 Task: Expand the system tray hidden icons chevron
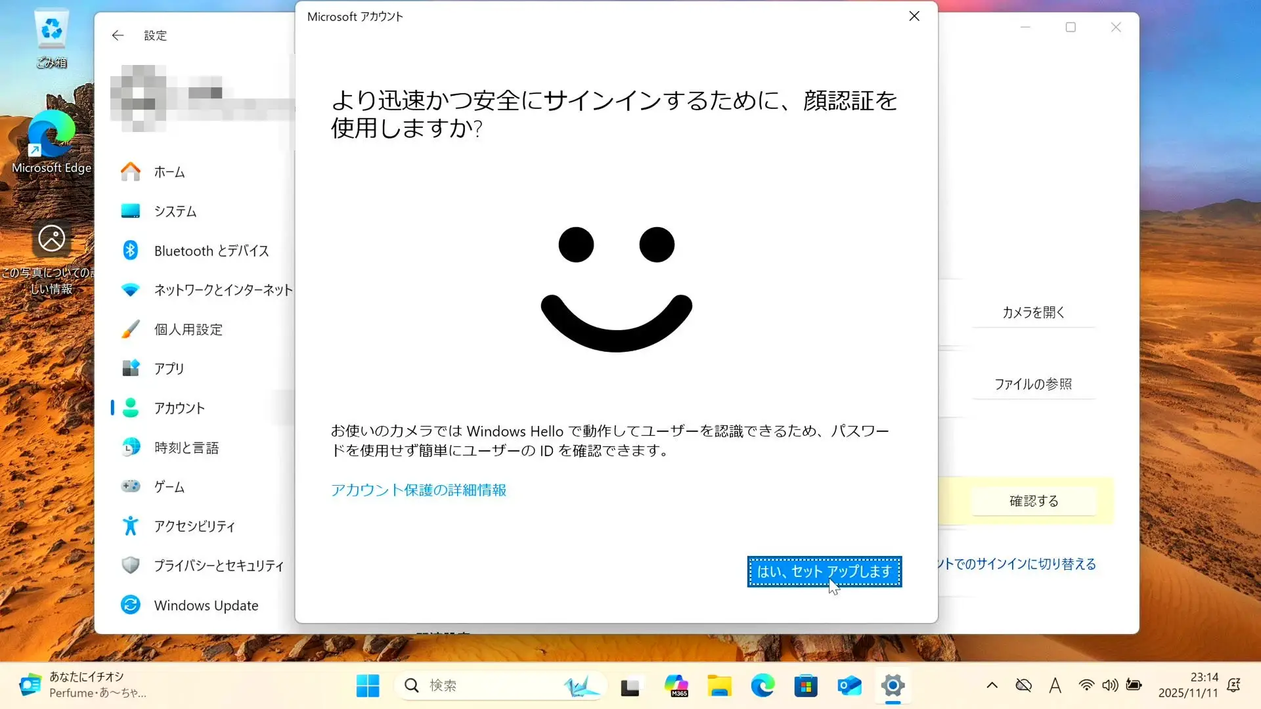tap(992, 685)
